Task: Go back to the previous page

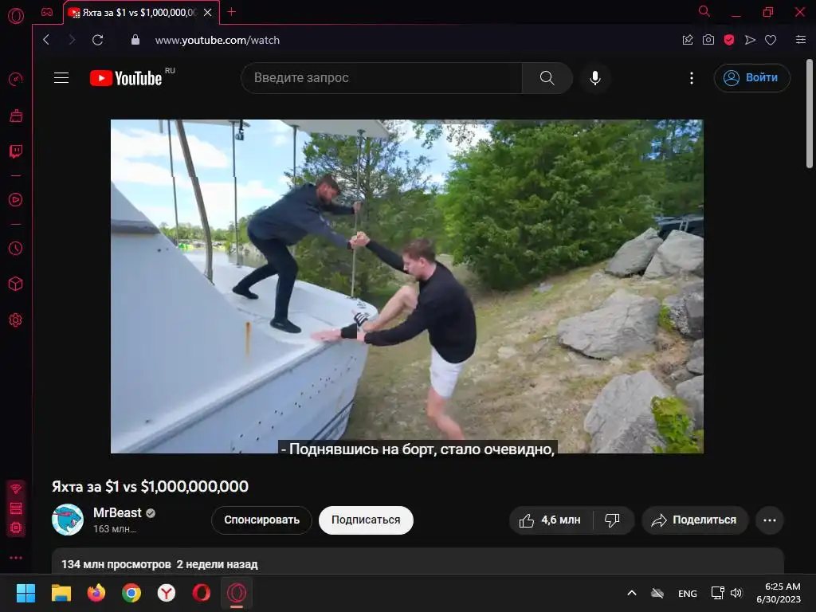Action: 46,40
